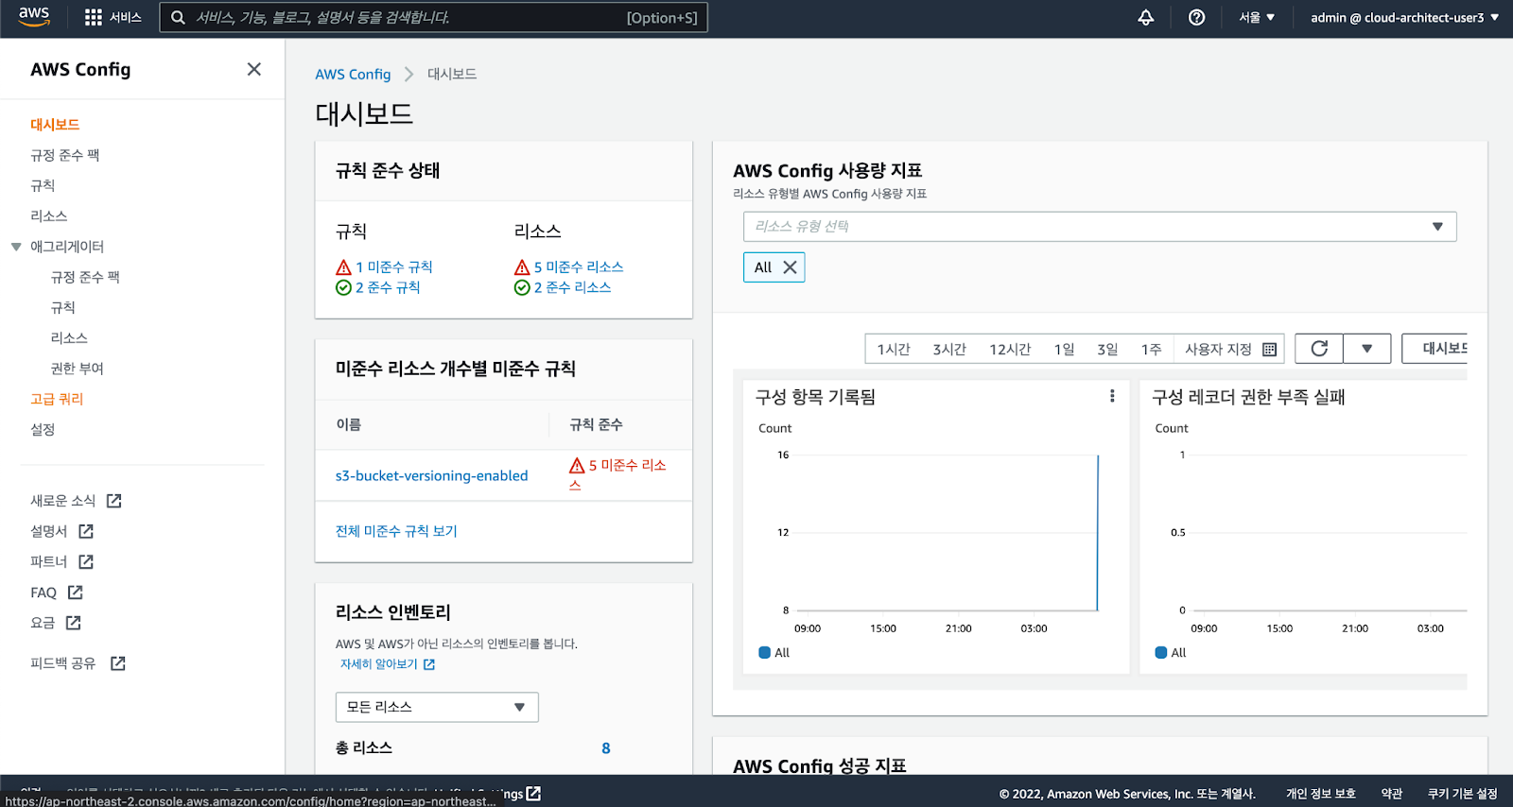
Task: Select the 1주 time range
Action: pos(1151,350)
